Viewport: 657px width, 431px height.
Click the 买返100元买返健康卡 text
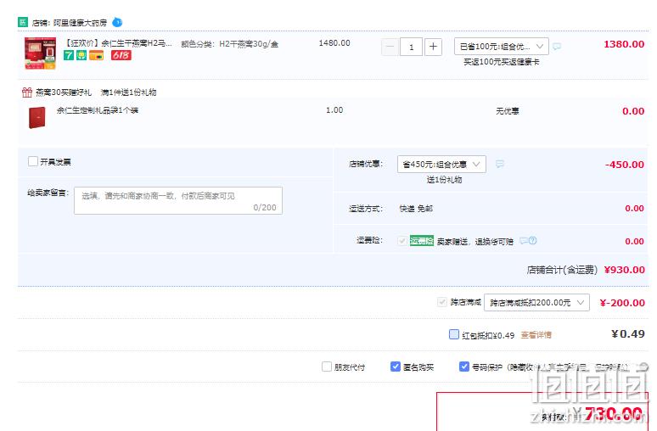pyautogui.click(x=501, y=62)
